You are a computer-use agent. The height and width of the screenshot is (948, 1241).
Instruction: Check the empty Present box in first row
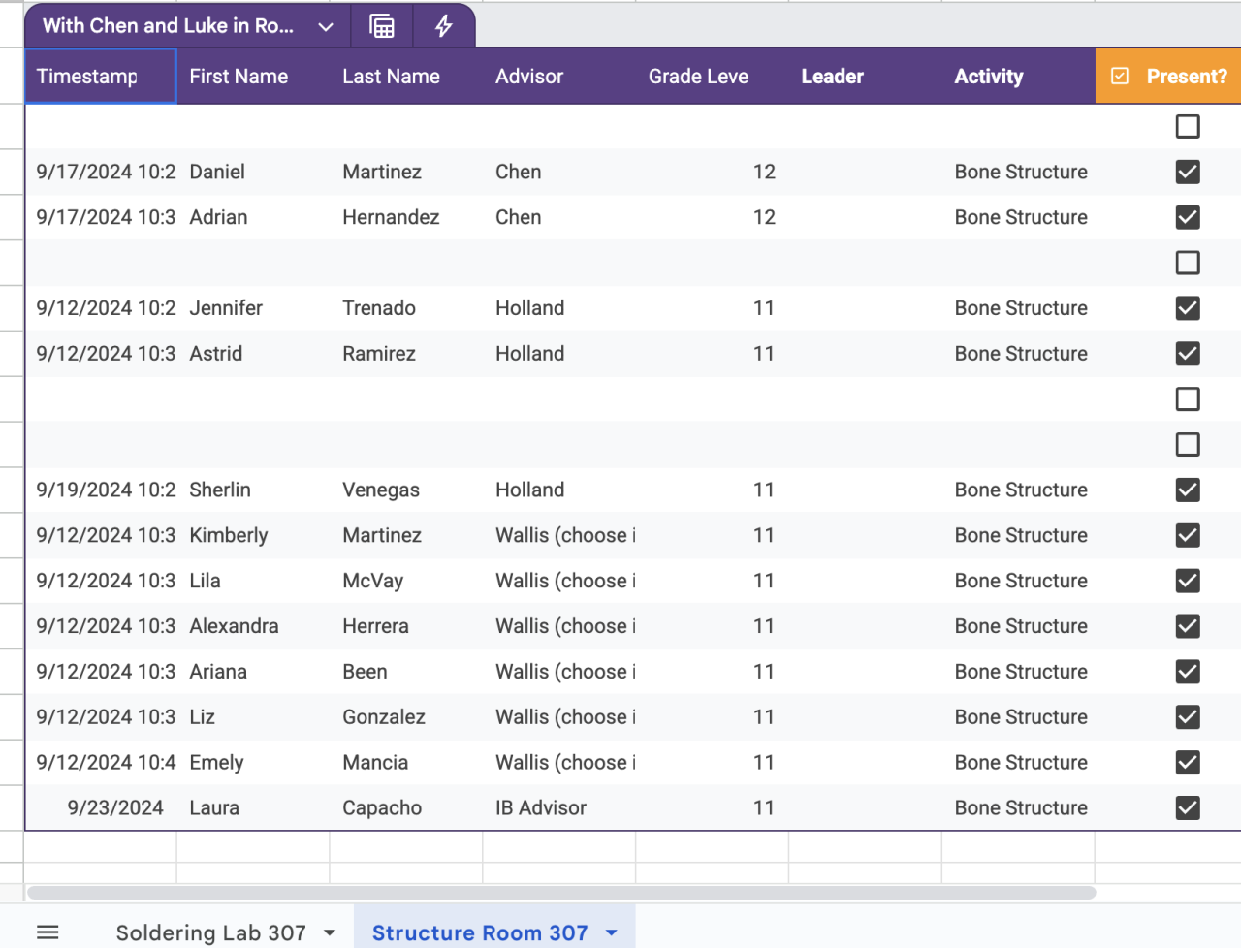coord(1188,127)
